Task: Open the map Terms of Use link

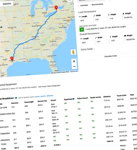Action: pos(74,71)
